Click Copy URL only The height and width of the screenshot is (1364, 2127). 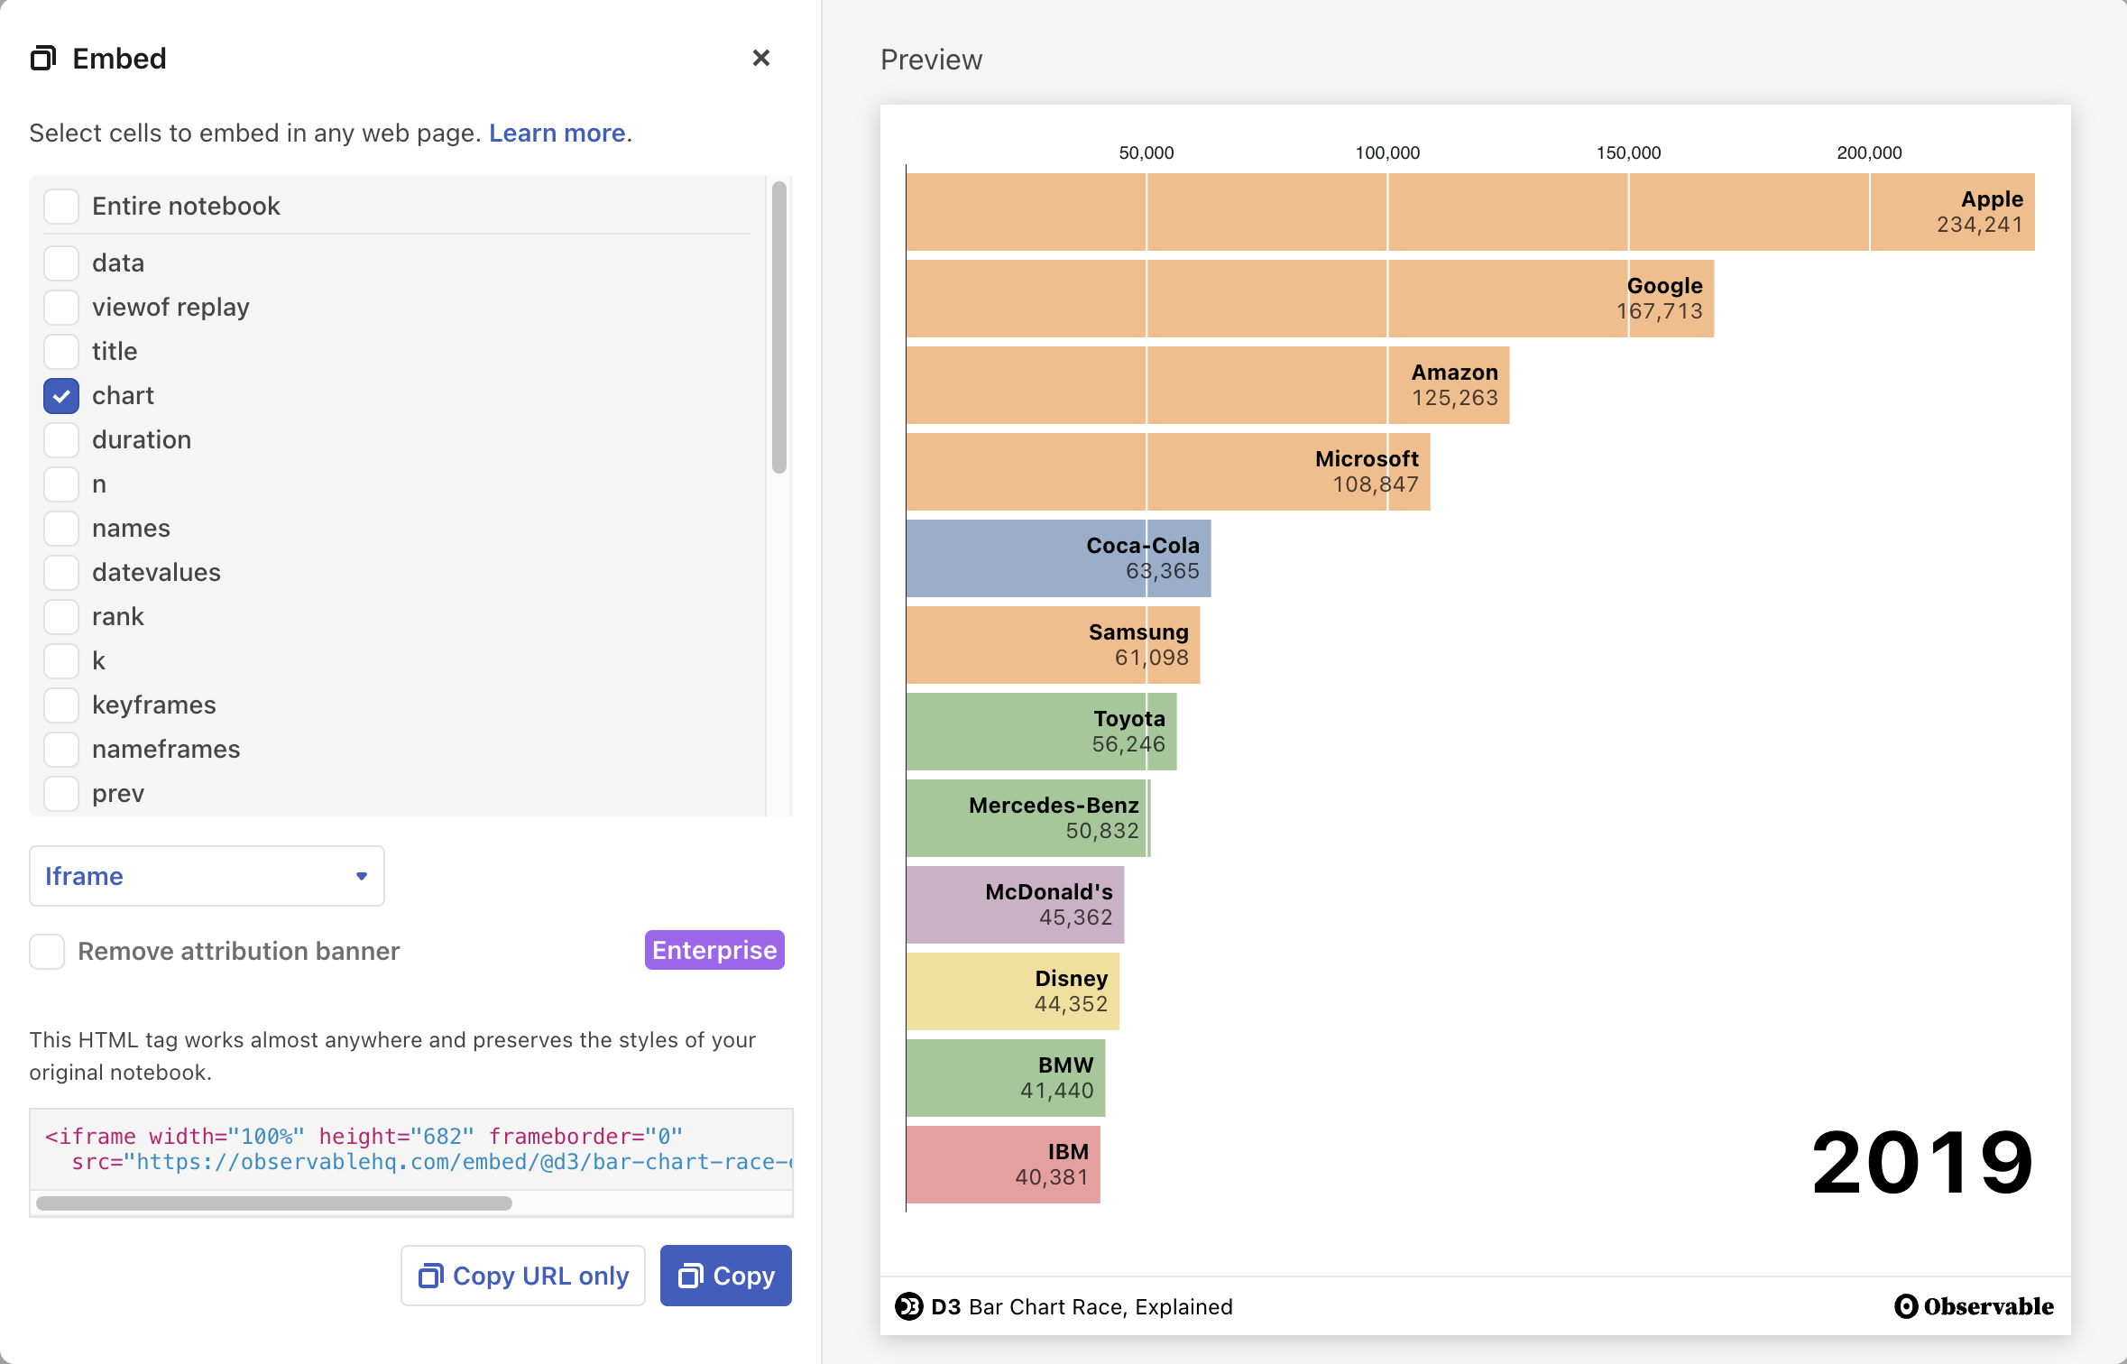522,1276
